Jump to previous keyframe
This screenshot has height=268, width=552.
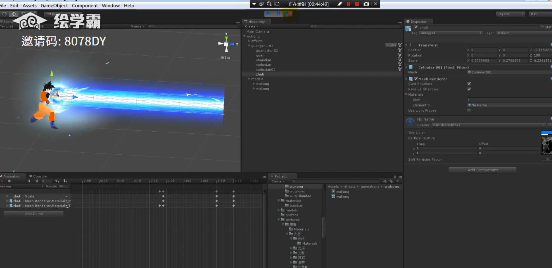click(x=29, y=181)
